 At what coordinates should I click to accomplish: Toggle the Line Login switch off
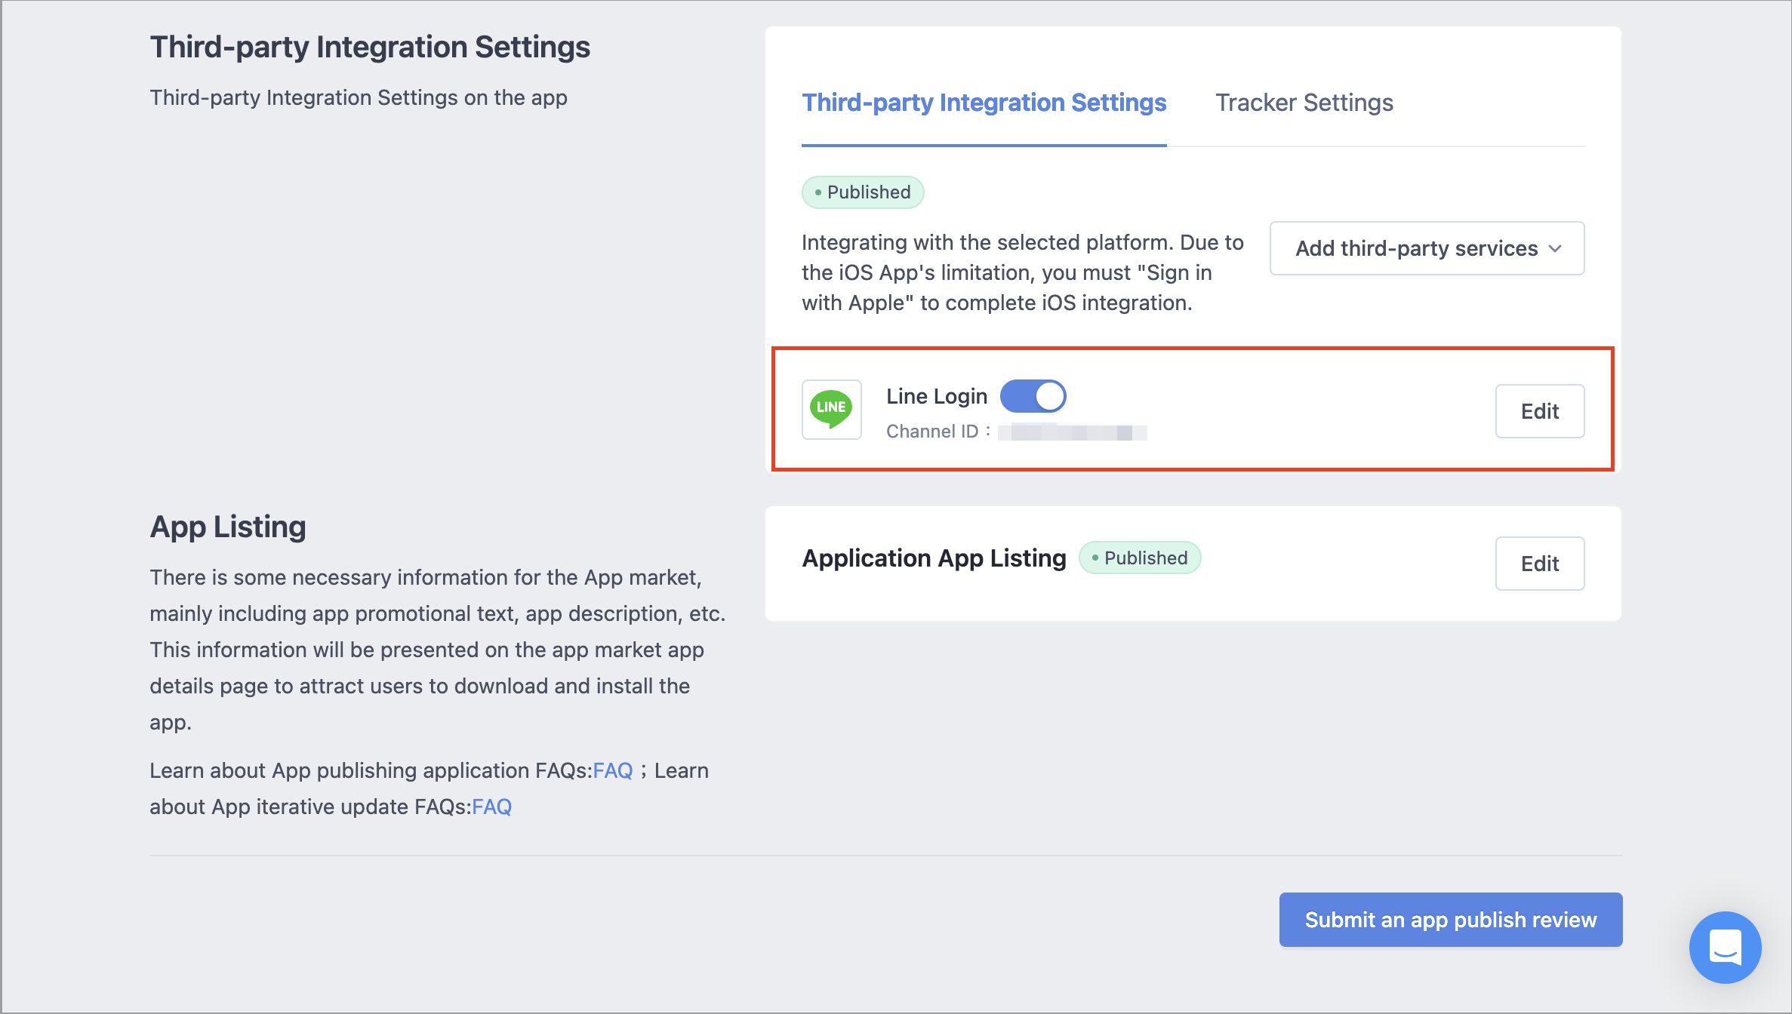click(x=1033, y=396)
